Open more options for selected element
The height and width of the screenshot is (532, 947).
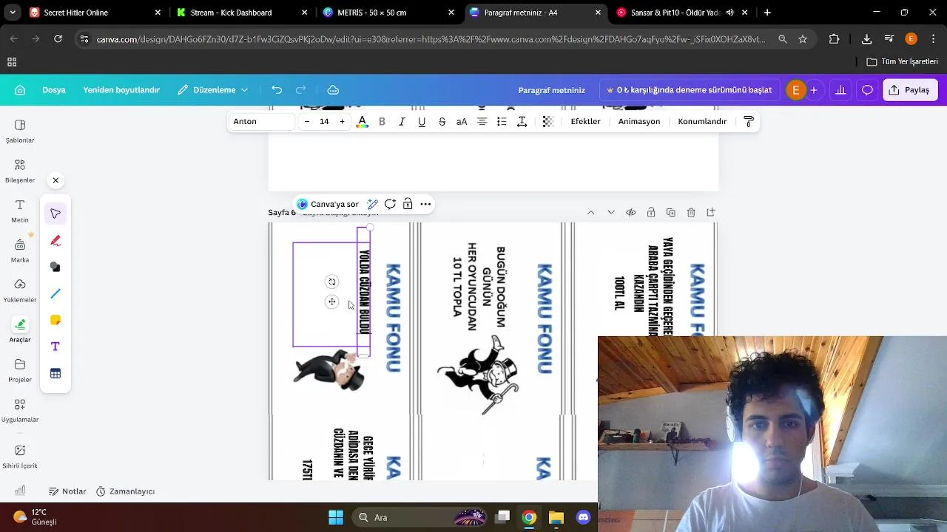[x=425, y=204]
